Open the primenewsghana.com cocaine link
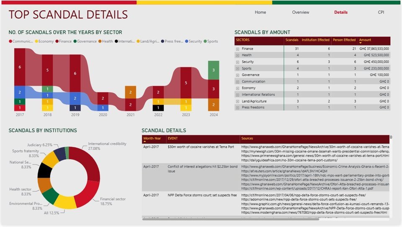This screenshot has width=402, height=227. pos(315,156)
